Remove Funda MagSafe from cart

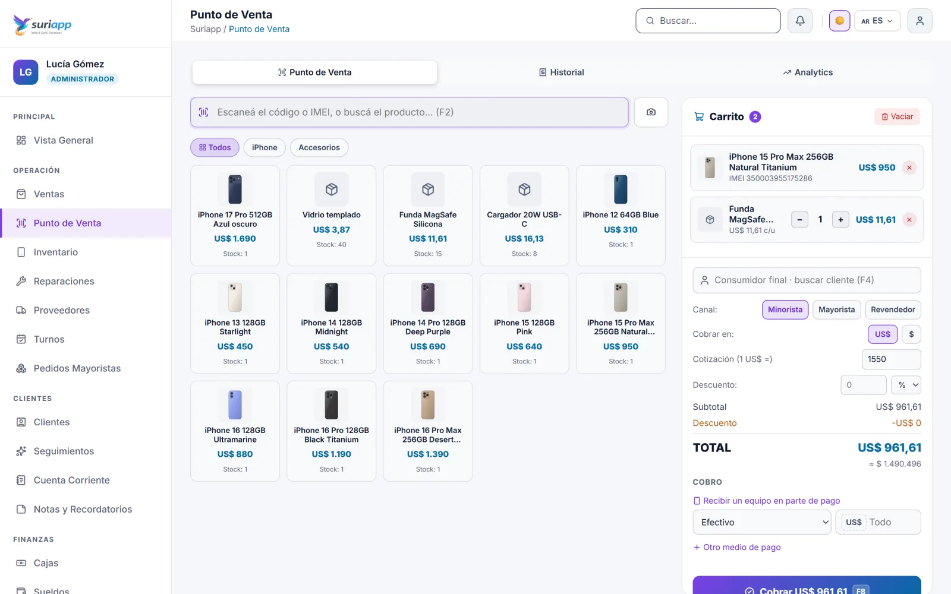[x=909, y=220]
